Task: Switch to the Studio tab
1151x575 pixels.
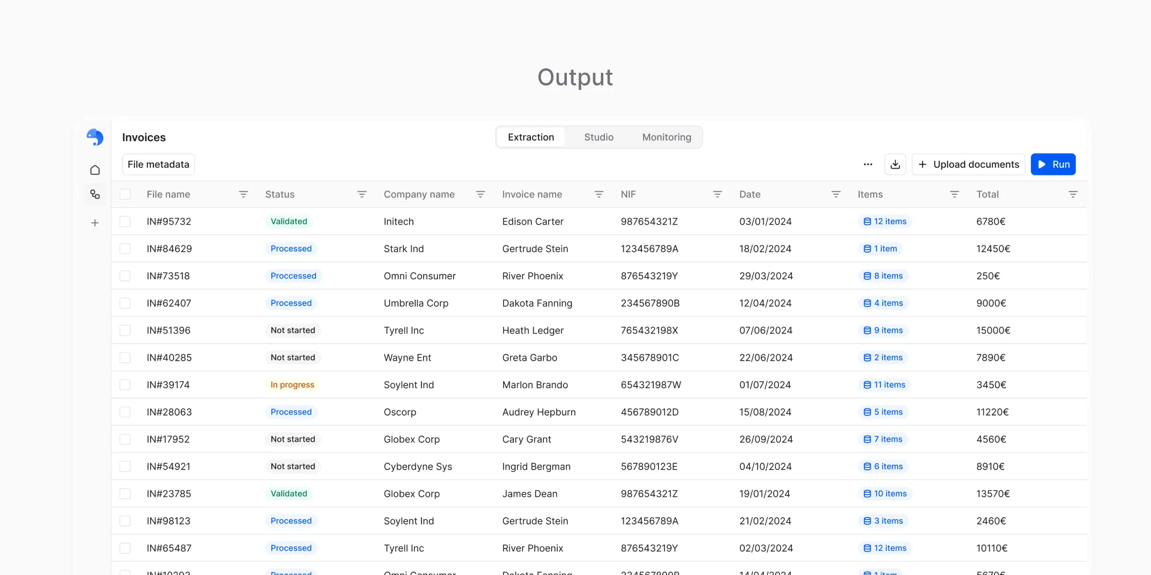Action: (x=599, y=137)
